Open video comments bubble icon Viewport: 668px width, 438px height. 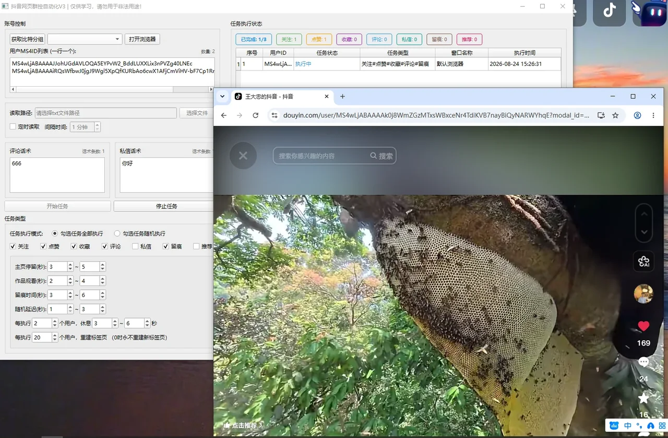643,362
